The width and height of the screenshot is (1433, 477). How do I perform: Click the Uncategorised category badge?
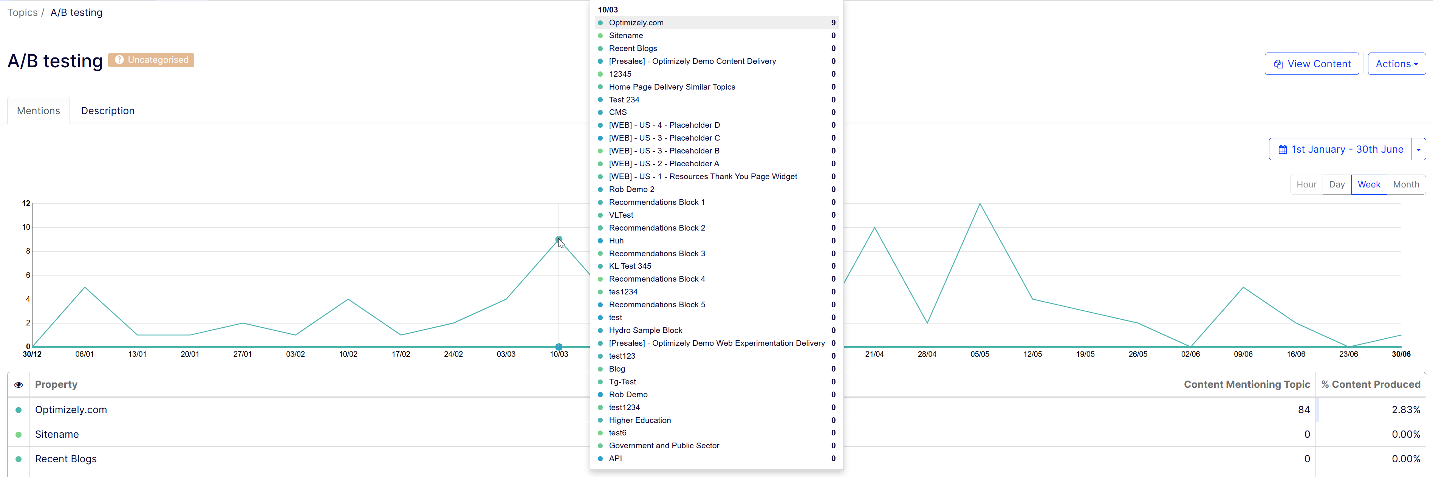coord(151,60)
